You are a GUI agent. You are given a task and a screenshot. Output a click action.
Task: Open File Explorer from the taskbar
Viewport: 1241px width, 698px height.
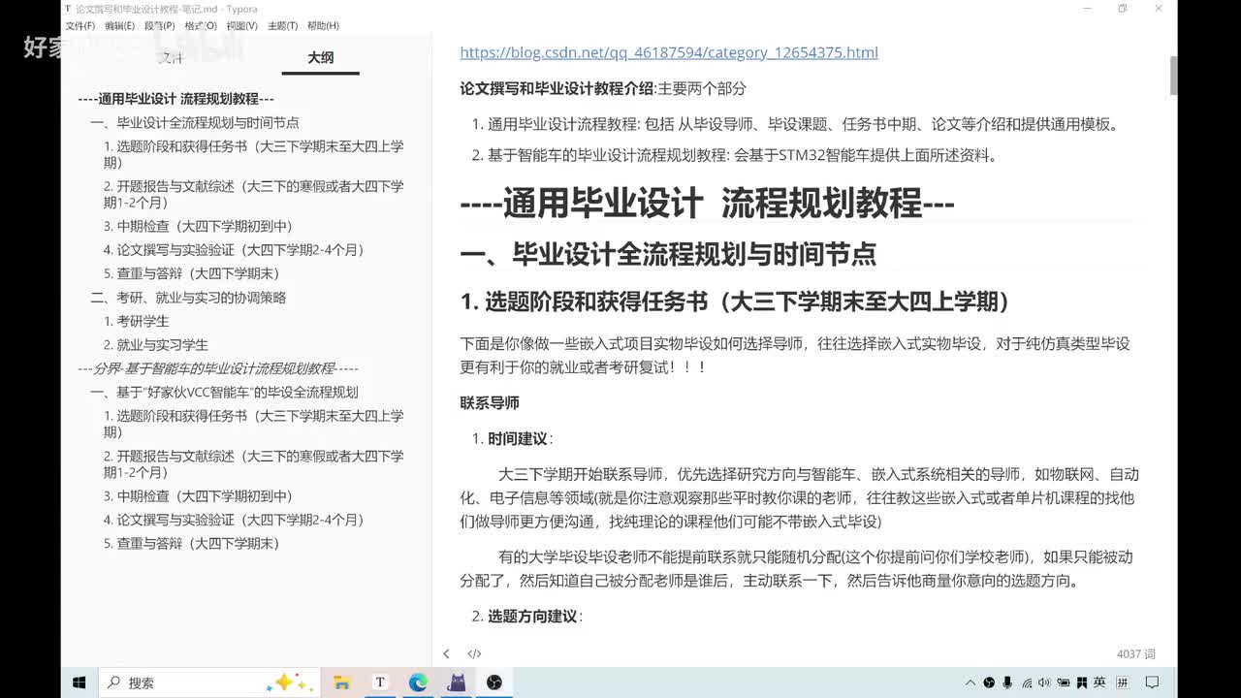click(x=341, y=682)
